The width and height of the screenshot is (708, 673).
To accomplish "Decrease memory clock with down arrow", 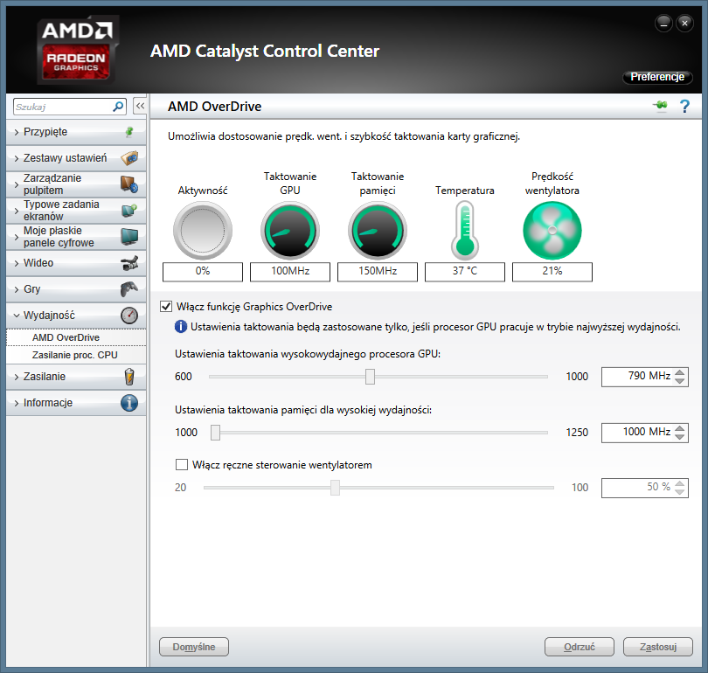I will pos(679,437).
